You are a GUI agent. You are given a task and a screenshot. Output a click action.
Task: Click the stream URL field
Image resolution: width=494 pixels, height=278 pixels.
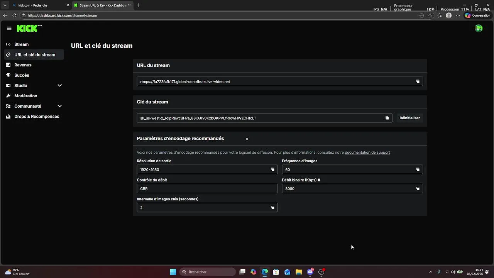pyautogui.click(x=280, y=81)
